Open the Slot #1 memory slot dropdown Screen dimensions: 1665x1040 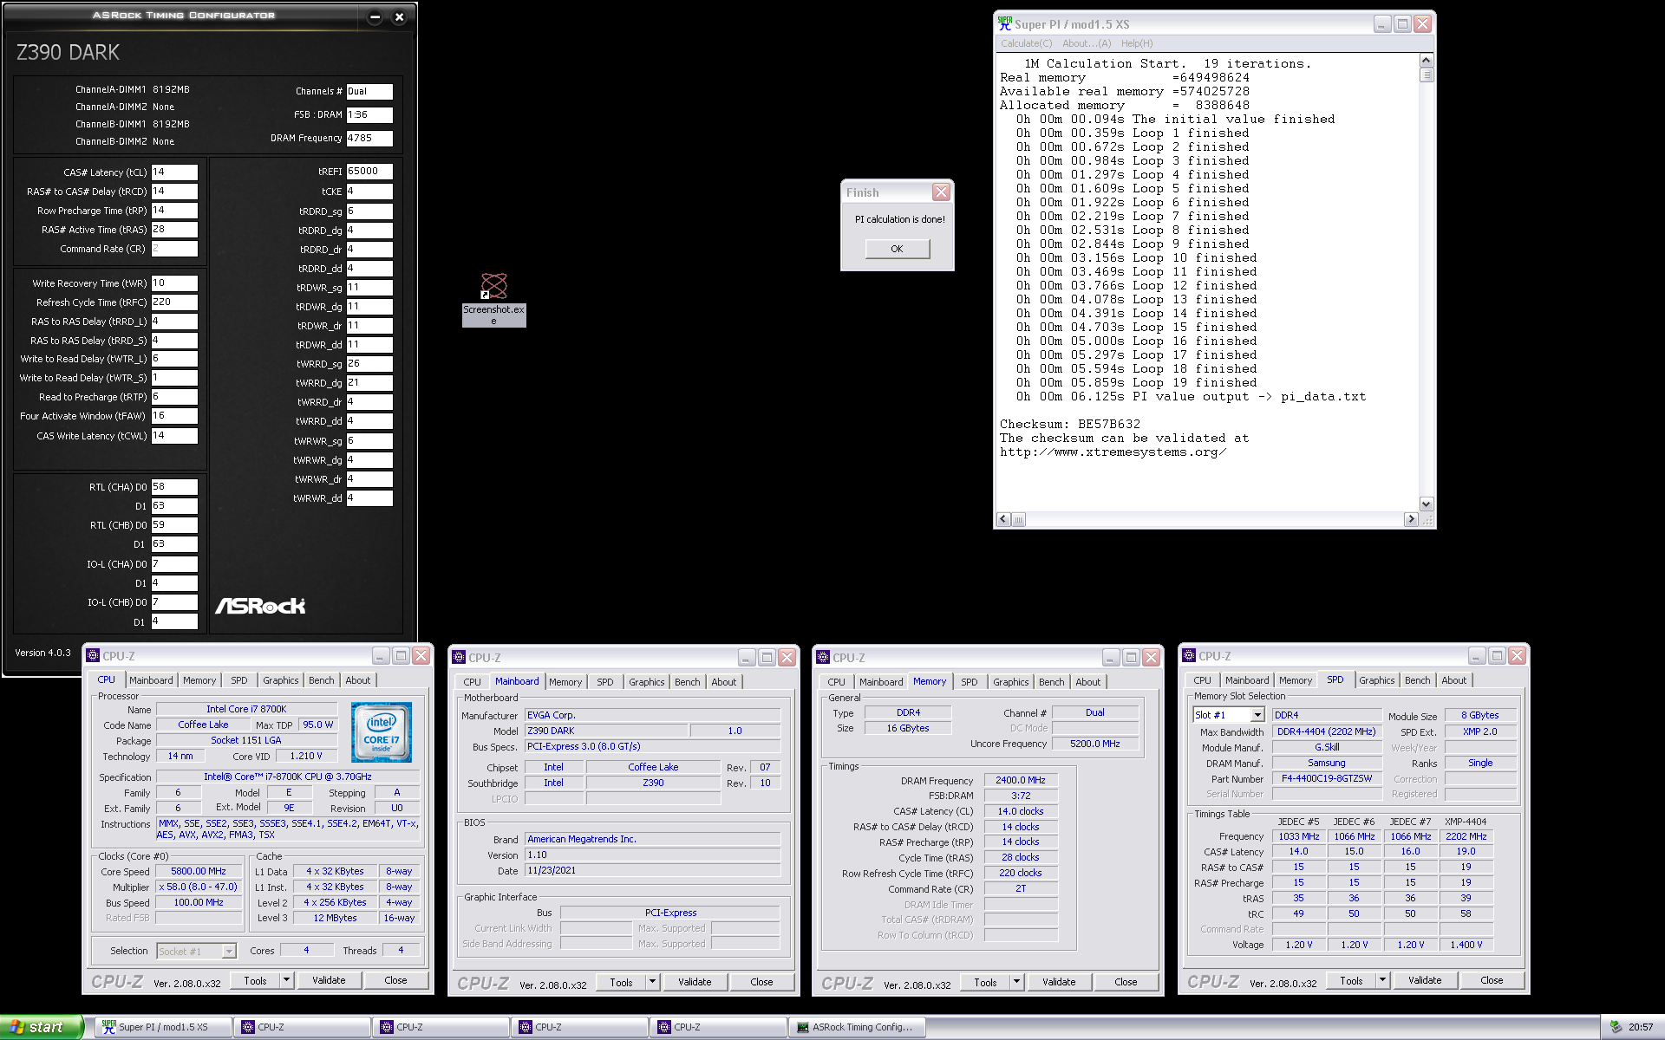coord(1257,715)
